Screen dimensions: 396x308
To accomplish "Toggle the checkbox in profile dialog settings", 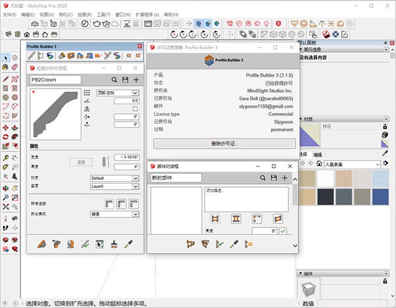I will click(x=135, y=109).
